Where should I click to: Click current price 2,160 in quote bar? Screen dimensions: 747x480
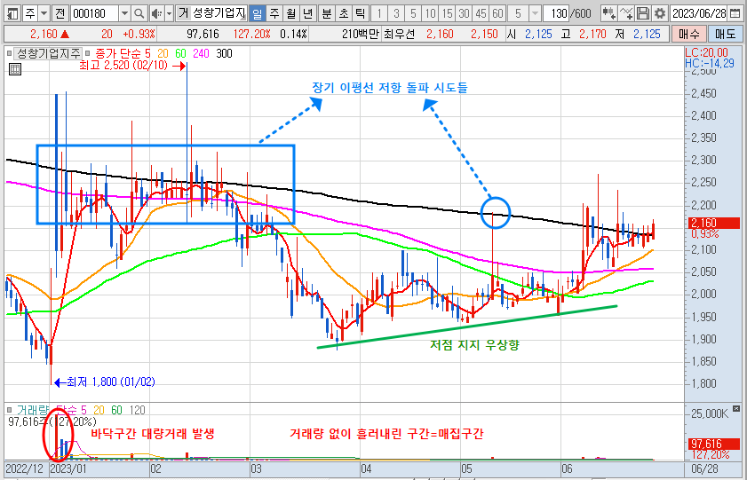click(44, 34)
